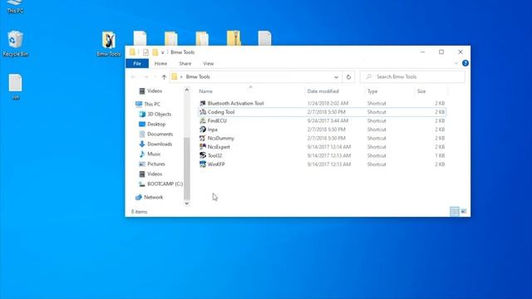Open Downloads in navigation pane
The height and width of the screenshot is (299, 532).
[x=155, y=144]
